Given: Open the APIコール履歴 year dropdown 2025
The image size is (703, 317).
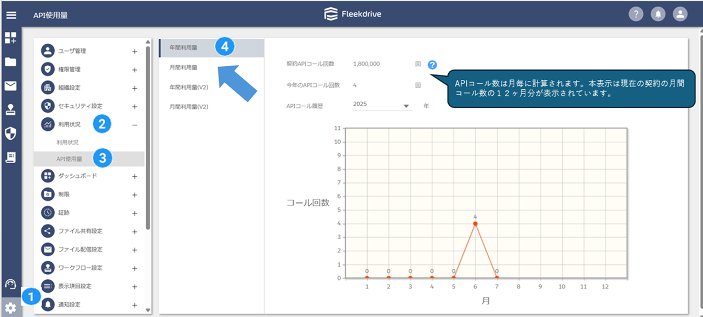Looking at the screenshot, I should (382, 105).
